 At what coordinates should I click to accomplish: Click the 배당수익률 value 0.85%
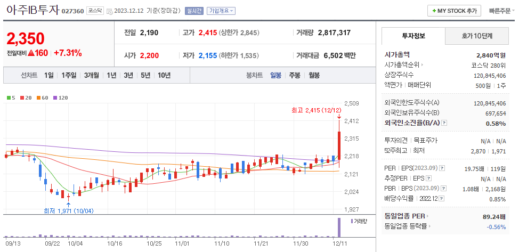(498, 199)
